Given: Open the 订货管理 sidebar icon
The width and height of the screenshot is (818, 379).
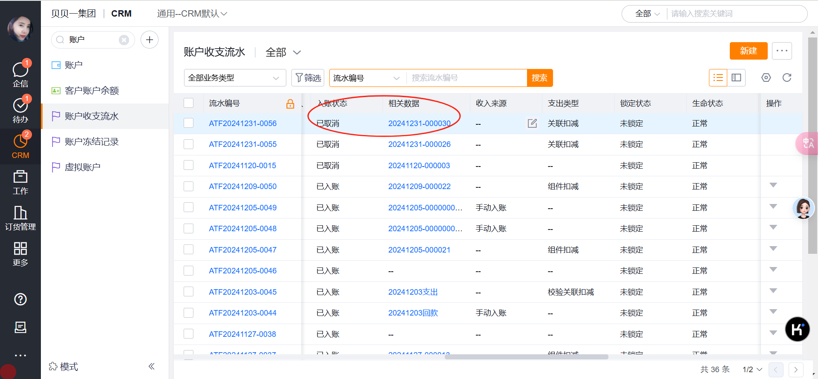Looking at the screenshot, I should click(x=20, y=218).
